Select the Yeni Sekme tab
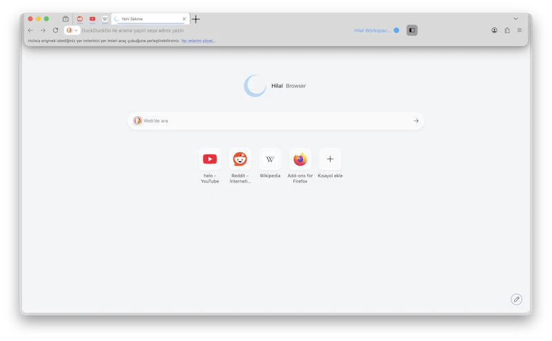Image resolution: width=552 pixels, height=341 pixels. coord(150,19)
